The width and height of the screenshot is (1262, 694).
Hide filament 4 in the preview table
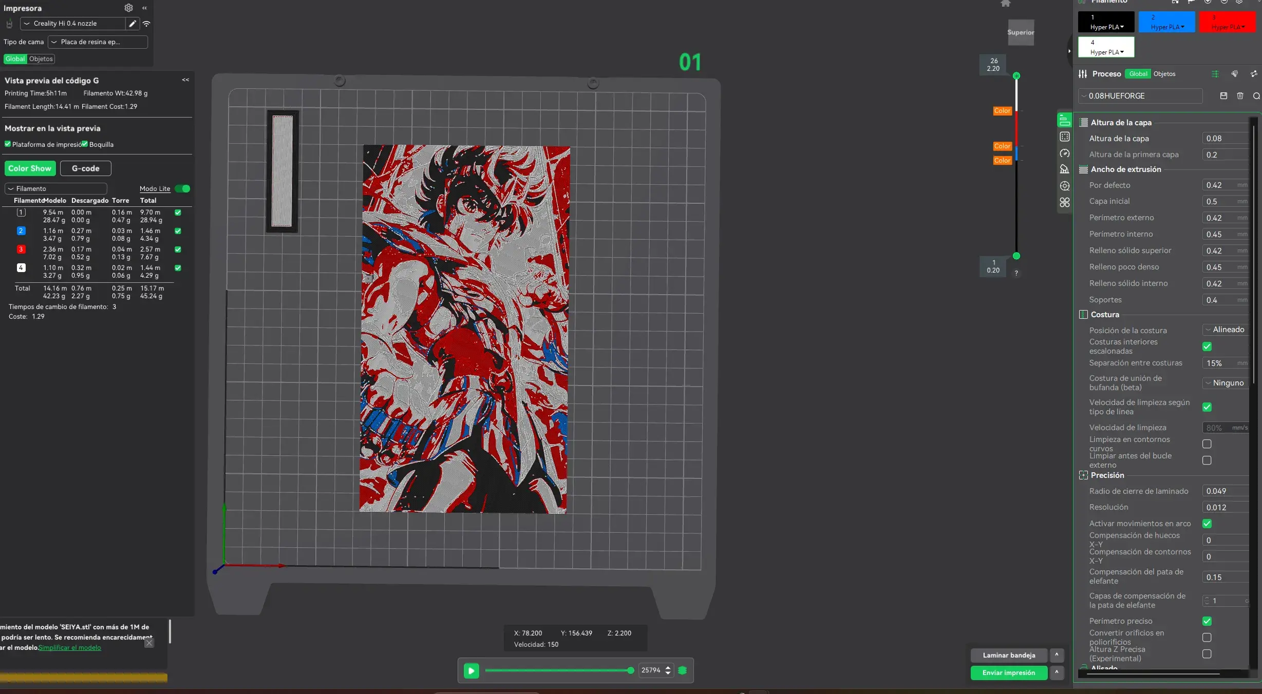(178, 268)
